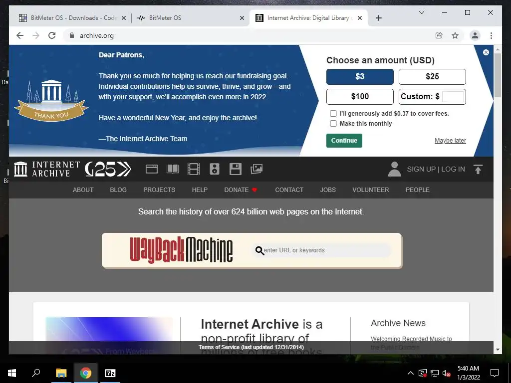The height and width of the screenshot is (383, 511).
Task: Check the Make this monthly option
Action: click(x=333, y=124)
